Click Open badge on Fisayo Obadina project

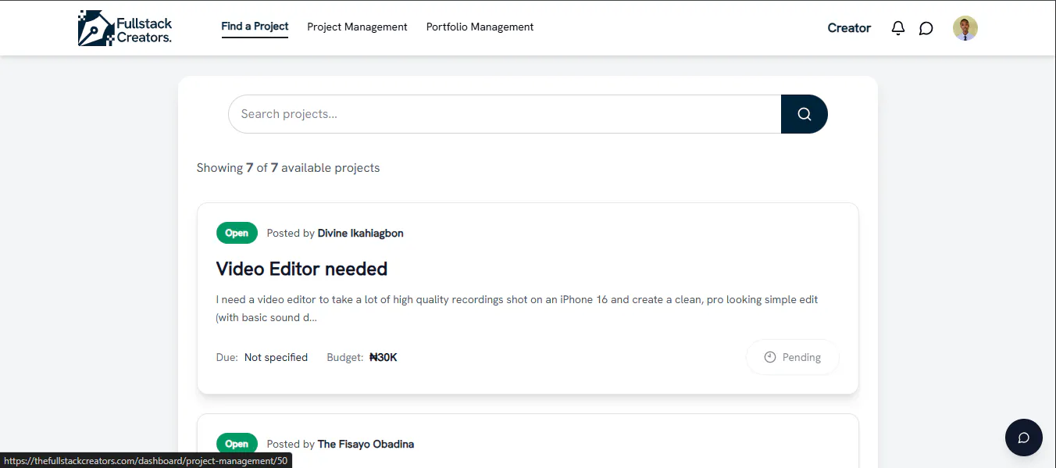[x=237, y=444]
